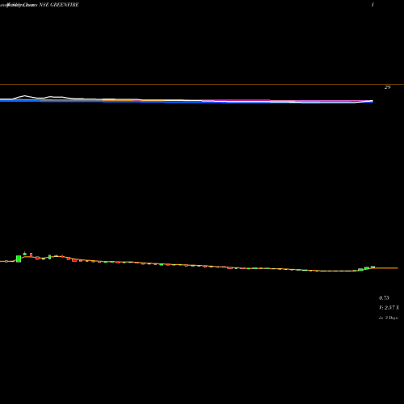Click the price level label beside the orange line
The width and height of the screenshot is (404, 404).
click(x=387, y=87)
